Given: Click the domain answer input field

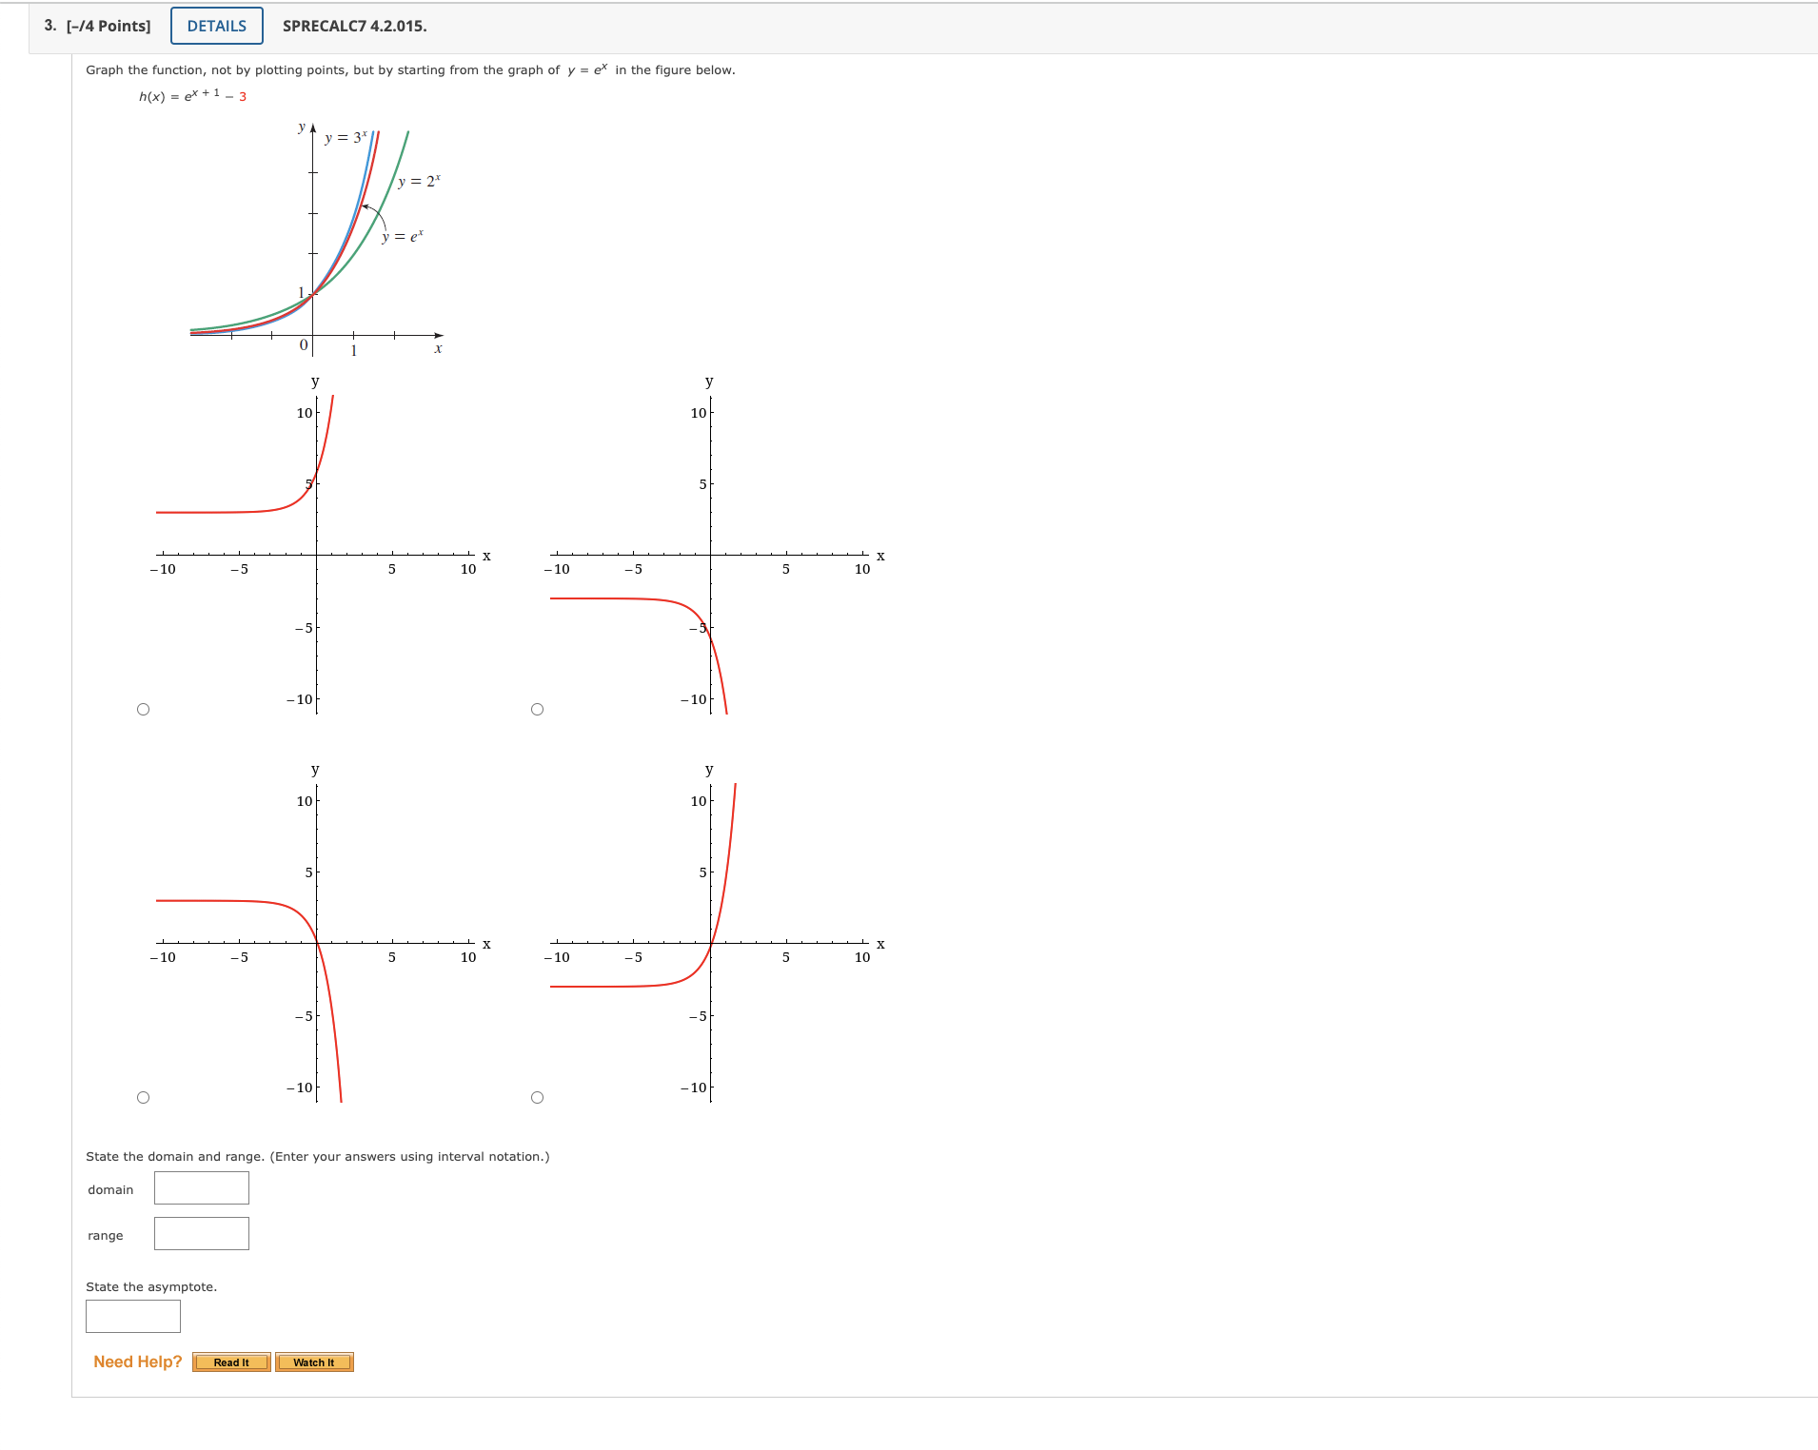Looking at the screenshot, I should 200,1187.
